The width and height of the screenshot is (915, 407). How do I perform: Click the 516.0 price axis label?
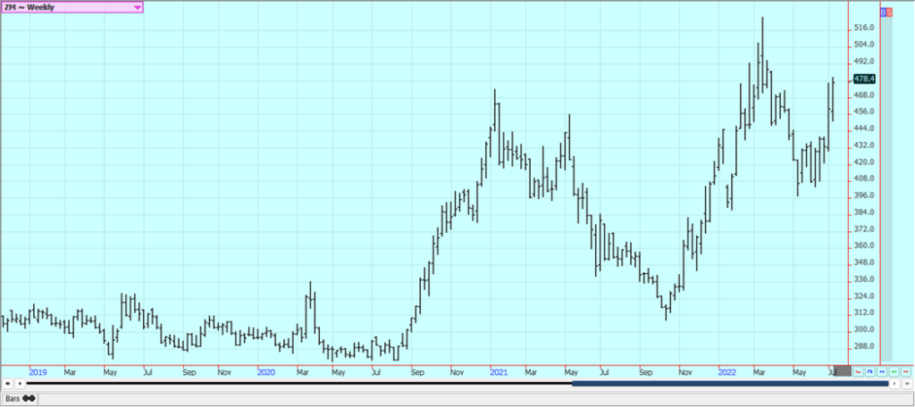click(863, 28)
